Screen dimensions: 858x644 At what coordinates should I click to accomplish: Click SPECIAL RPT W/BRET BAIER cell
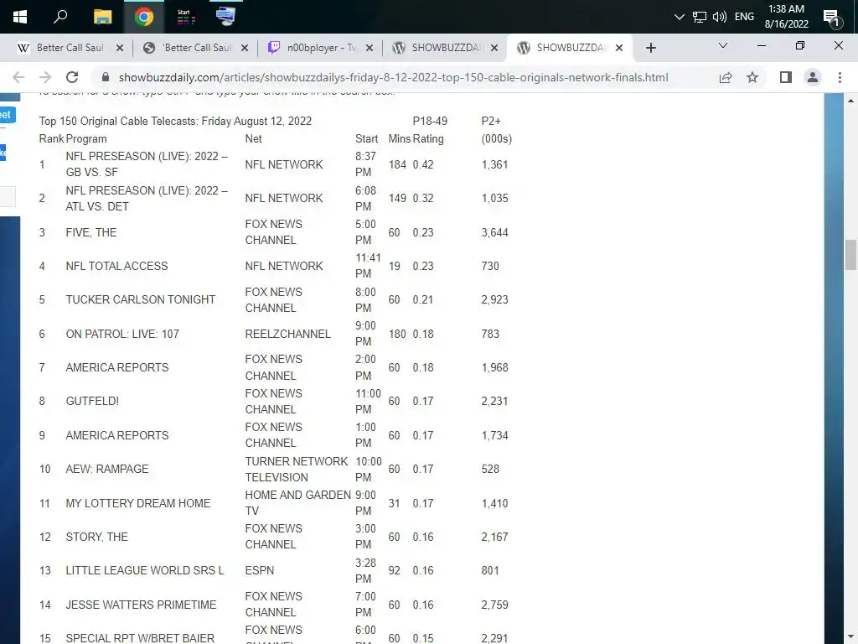[x=140, y=638]
